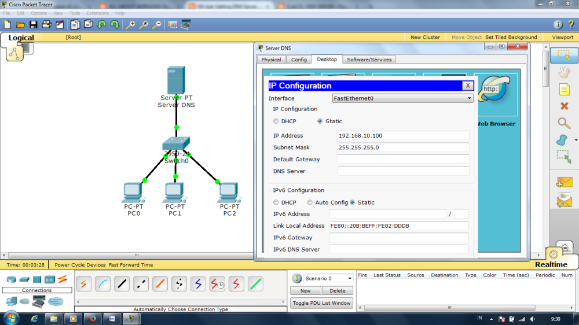The width and height of the screenshot is (579, 325).
Task: Open Firefox from the taskbar
Action: [92, 319]
